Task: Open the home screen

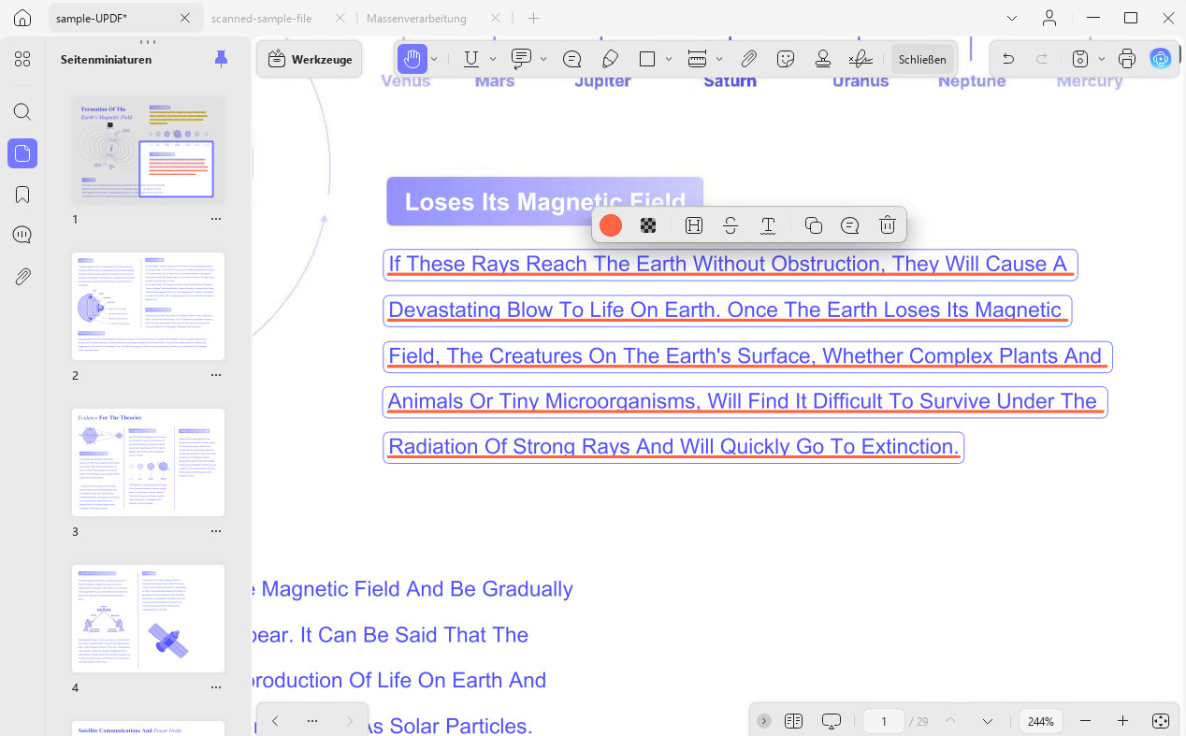Action: pyautogui.click(x=22, y=19)
